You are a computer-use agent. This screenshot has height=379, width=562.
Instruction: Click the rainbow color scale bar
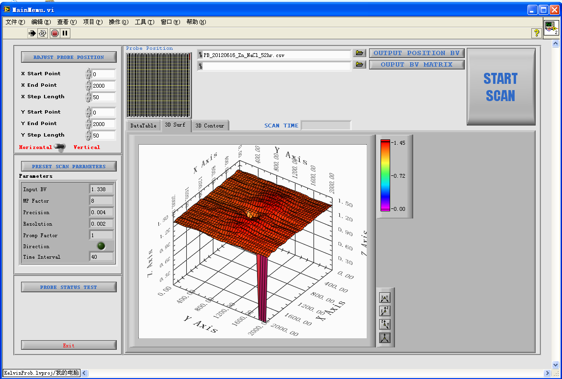(x=385, y=175)
